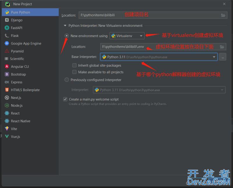The height and width of the screenshot is (188, 233).
Task: Browse folder for project Location
Action: point(223,15)
